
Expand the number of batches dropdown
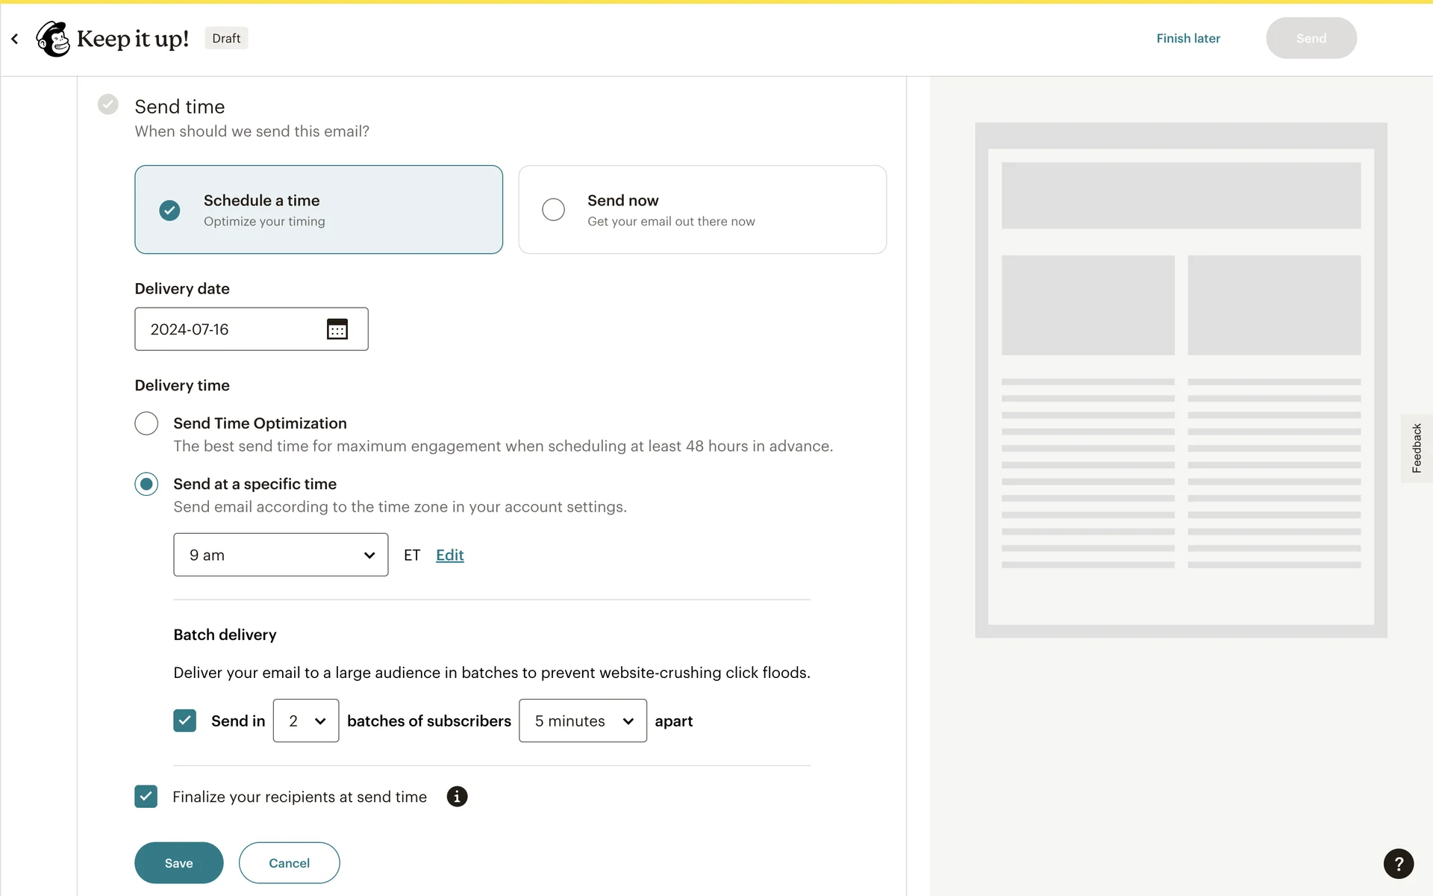click(306, 721)
